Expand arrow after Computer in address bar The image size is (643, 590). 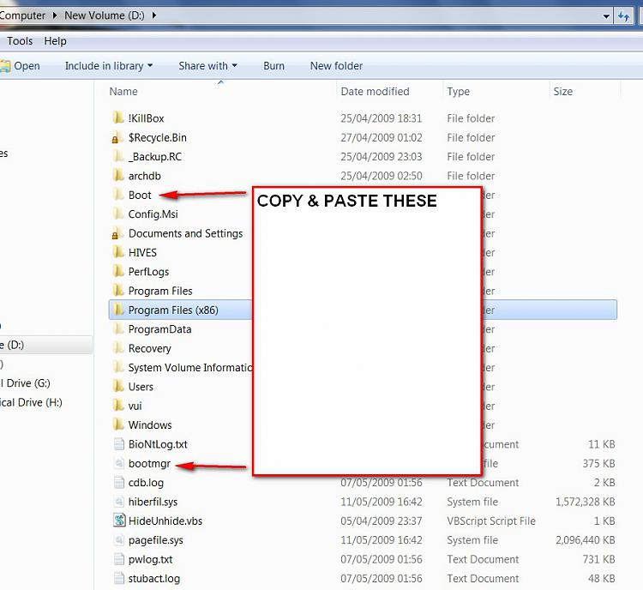pos(55,15)
